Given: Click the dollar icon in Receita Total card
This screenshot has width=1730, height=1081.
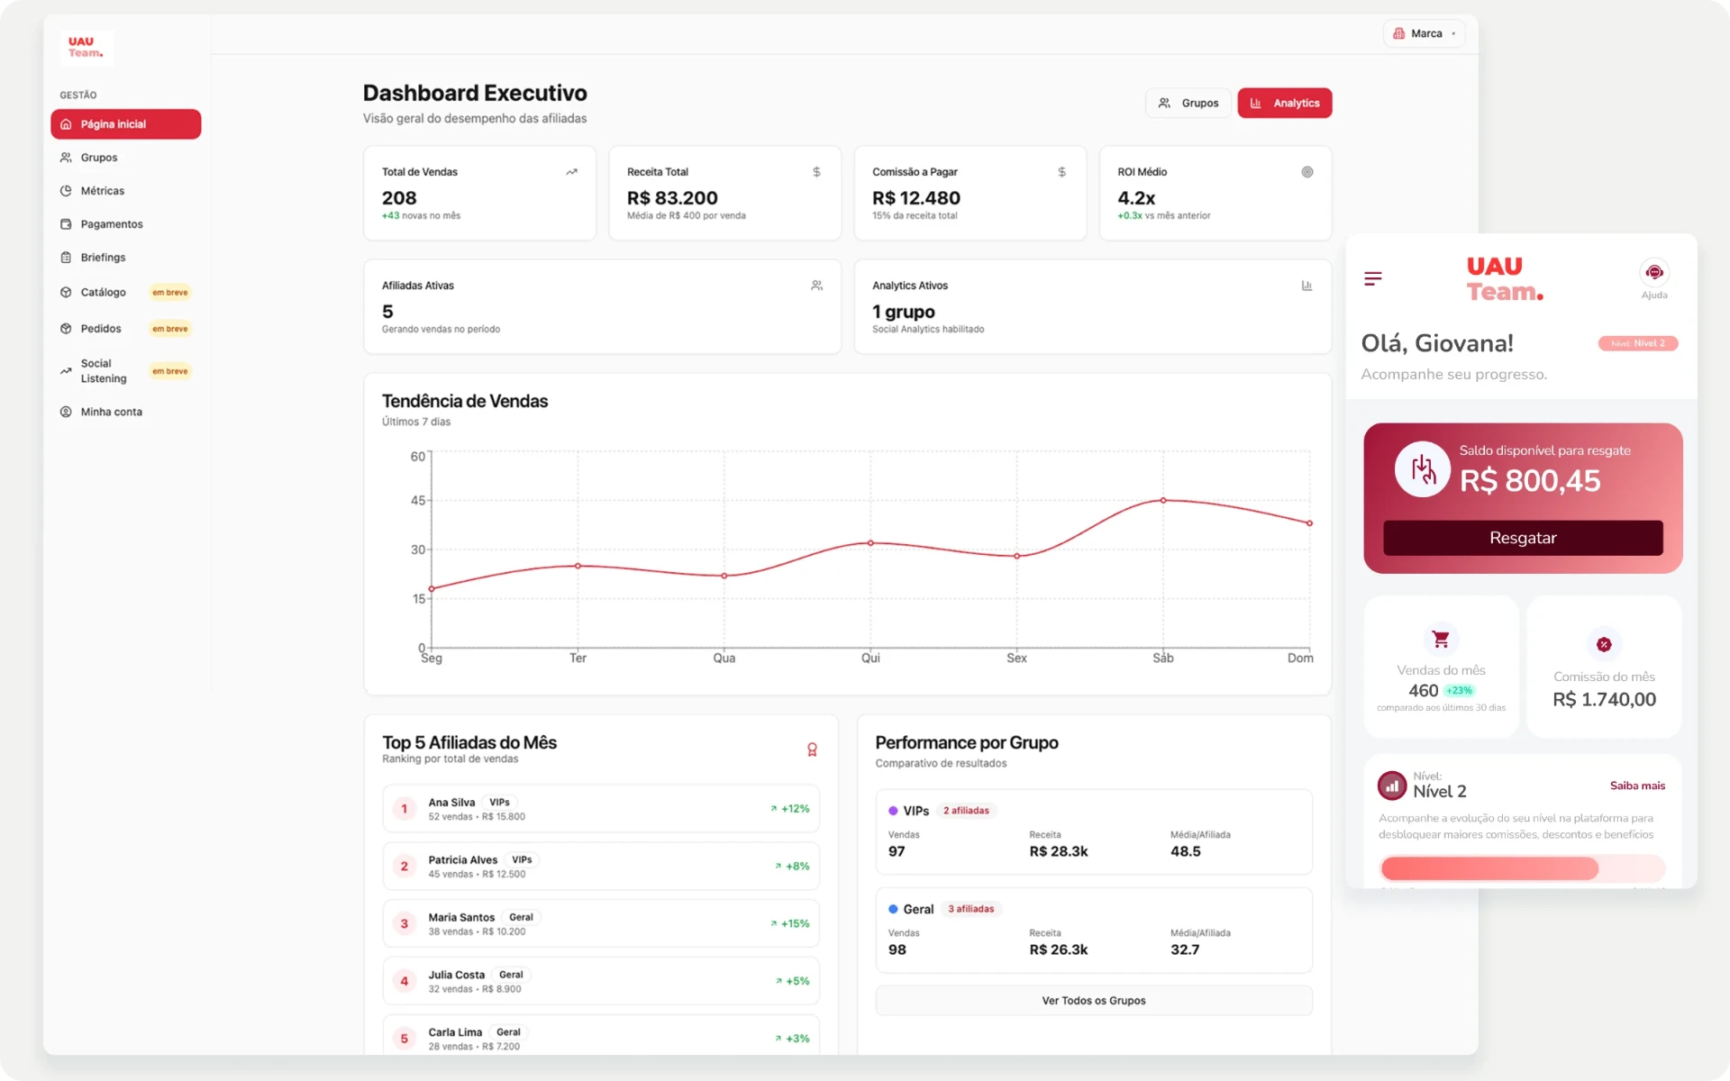Looking at the screenshot, I should (x=816, y=172).
